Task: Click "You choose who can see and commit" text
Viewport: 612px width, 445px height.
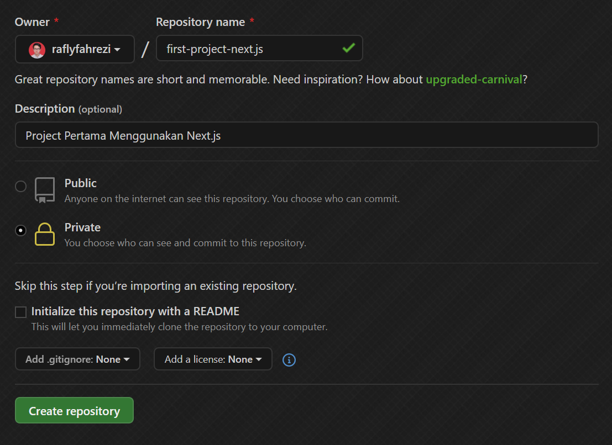Action: point(185,243)
